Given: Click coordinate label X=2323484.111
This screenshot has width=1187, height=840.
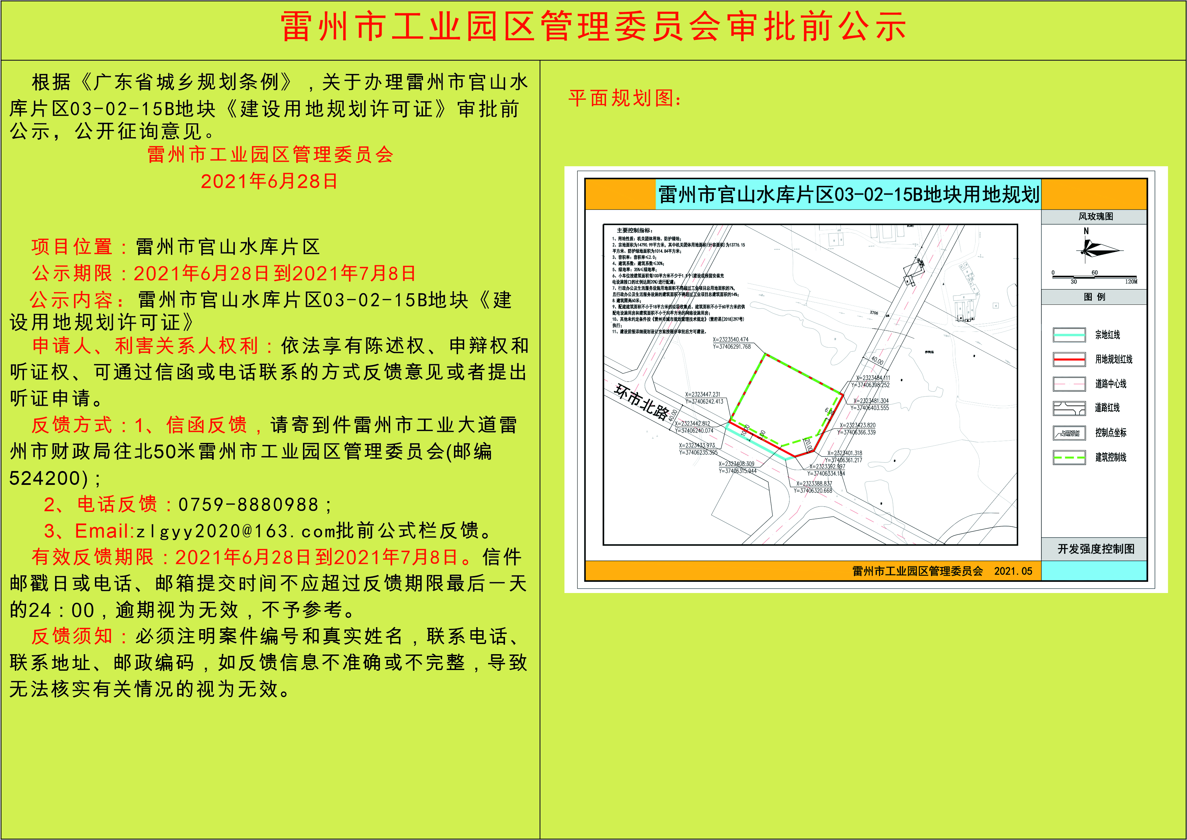Looking at the screenshot, I should [x=873, y=378].
